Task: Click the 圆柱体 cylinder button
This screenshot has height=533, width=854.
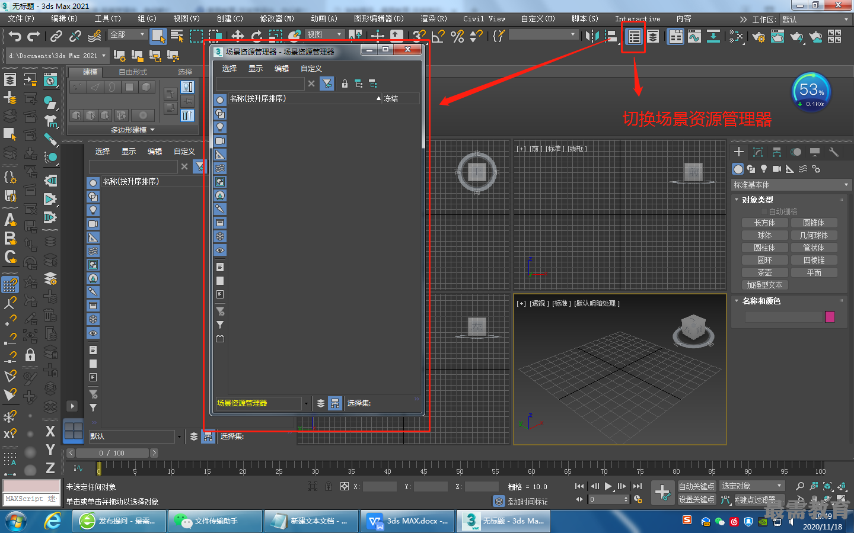Action: tap(764, 248)
